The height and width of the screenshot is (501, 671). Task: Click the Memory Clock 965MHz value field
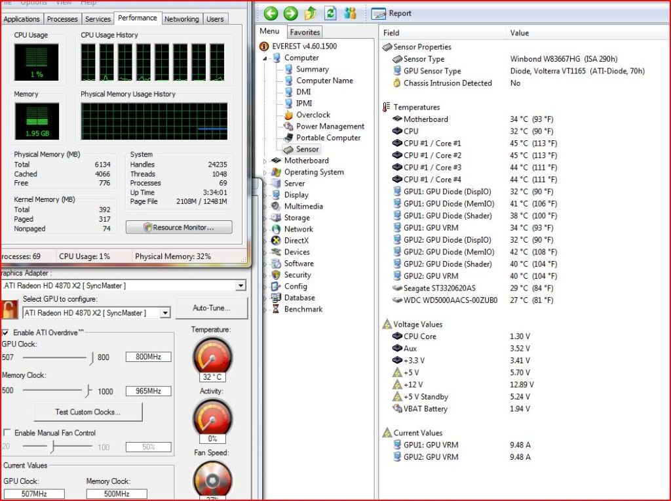pyautogui.click(x=148, y=391)
